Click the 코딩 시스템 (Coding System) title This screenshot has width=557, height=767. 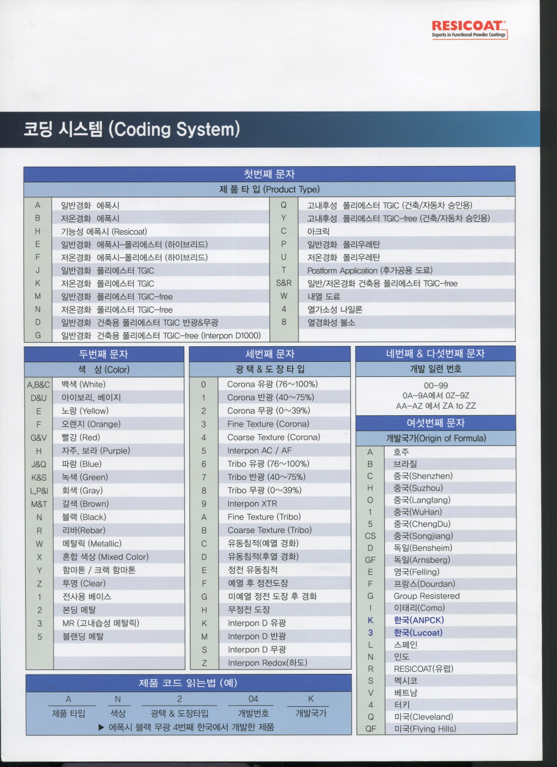(131, 129)
